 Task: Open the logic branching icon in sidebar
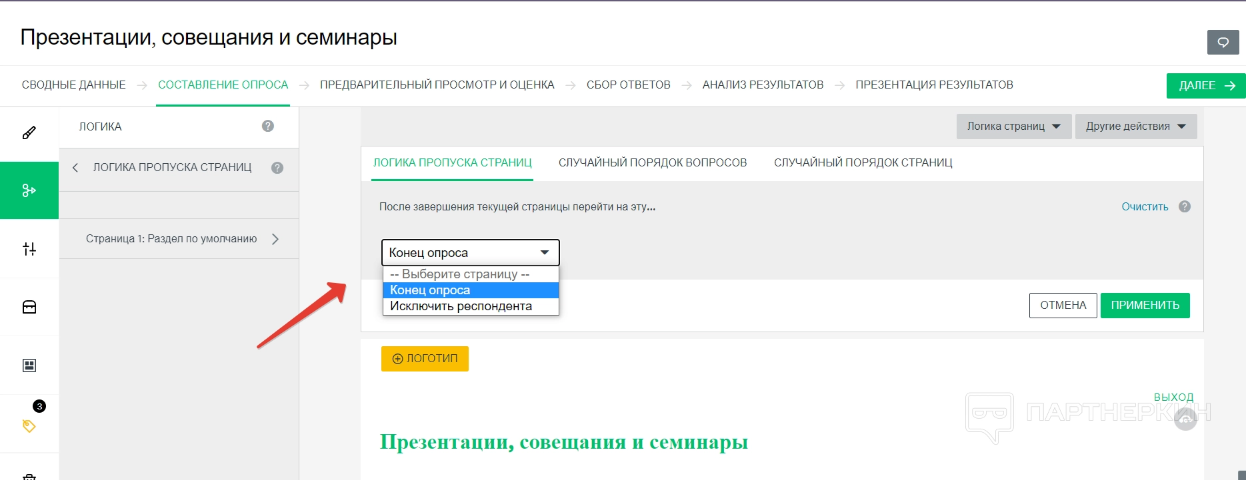point(29,190)
